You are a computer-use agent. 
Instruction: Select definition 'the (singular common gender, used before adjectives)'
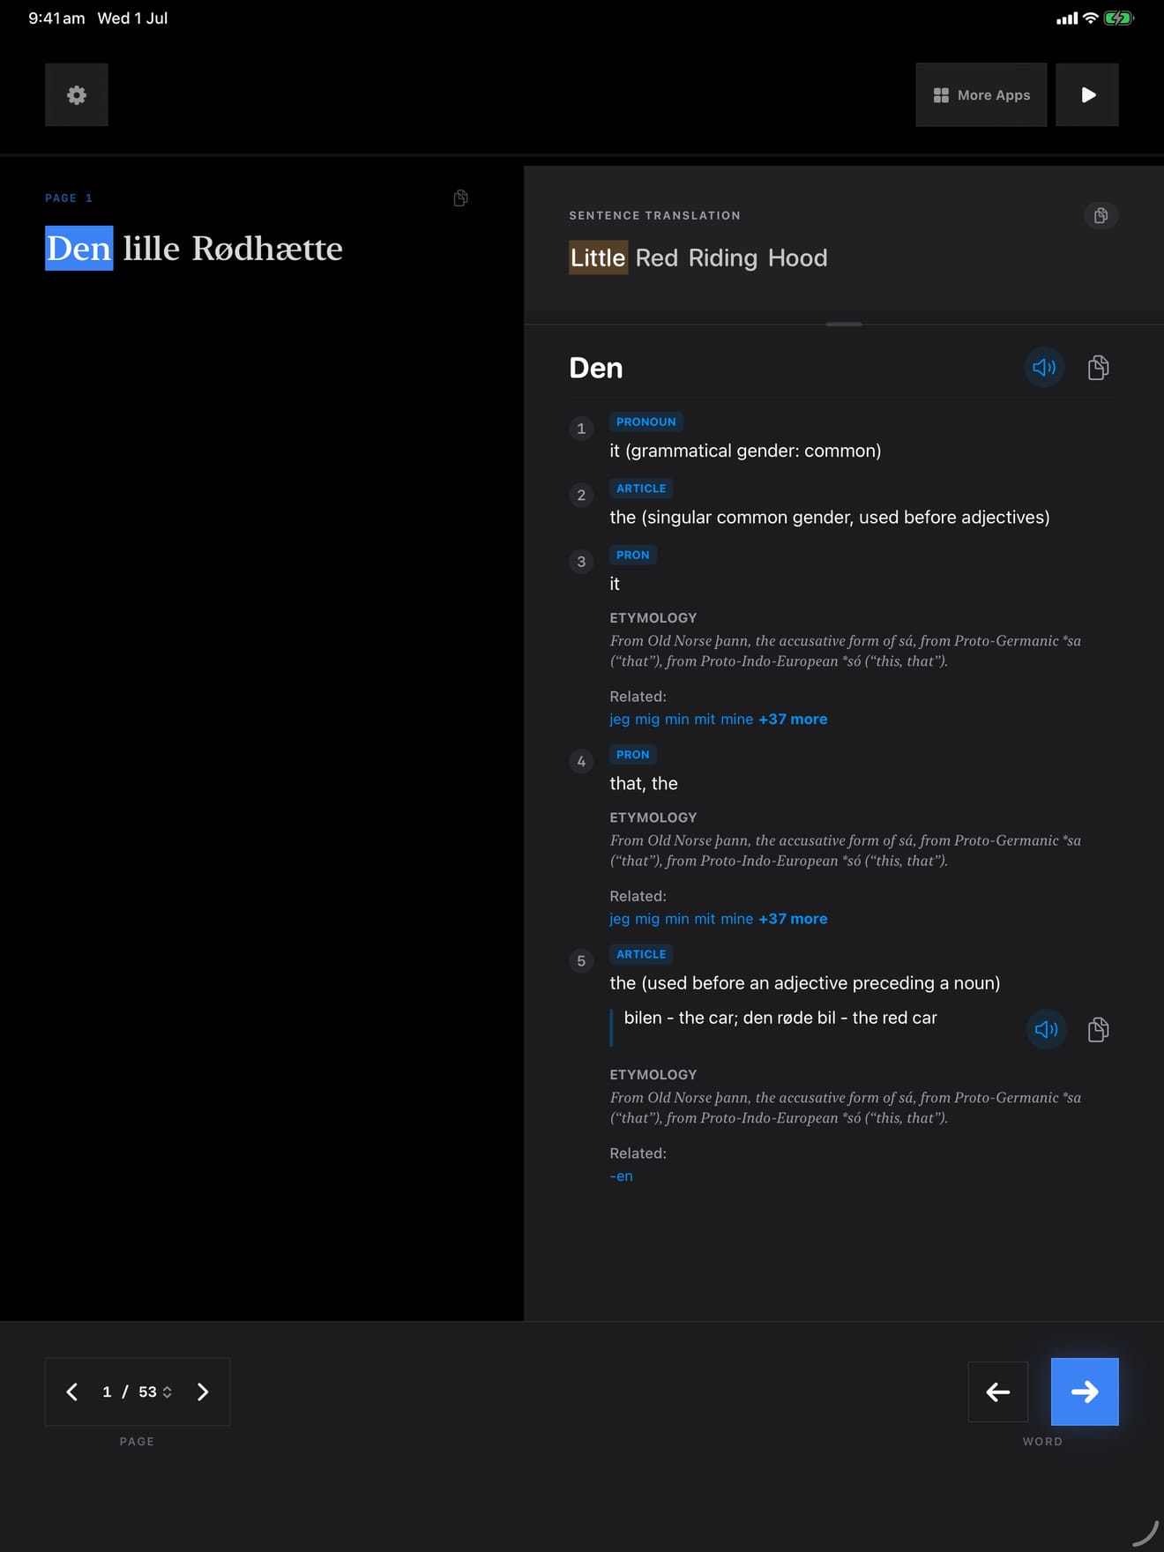(830, 517)
